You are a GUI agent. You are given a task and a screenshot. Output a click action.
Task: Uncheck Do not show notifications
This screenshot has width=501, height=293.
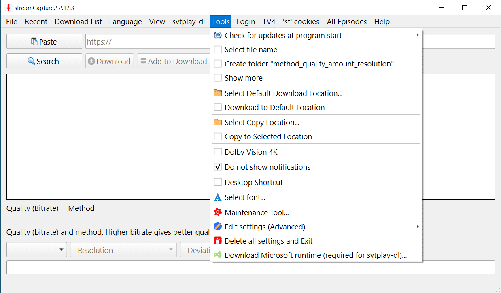coord(218,167)
